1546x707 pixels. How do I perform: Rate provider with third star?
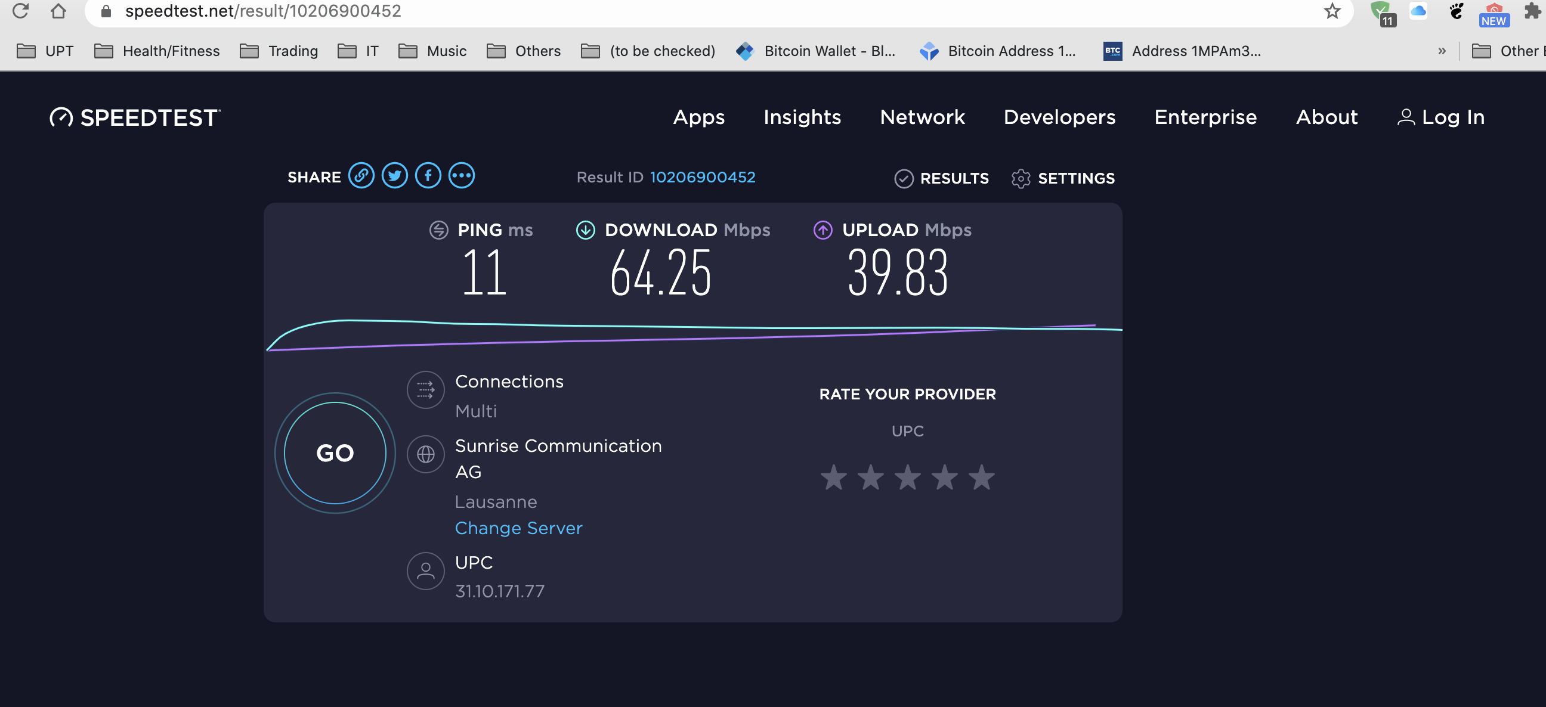907,478
